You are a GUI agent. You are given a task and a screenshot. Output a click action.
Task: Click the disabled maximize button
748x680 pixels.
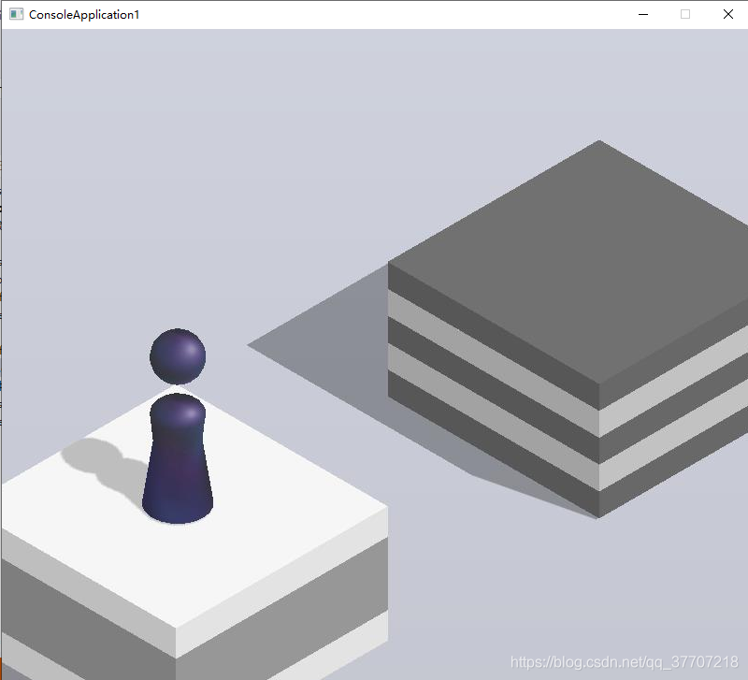[x=685, y=14]
